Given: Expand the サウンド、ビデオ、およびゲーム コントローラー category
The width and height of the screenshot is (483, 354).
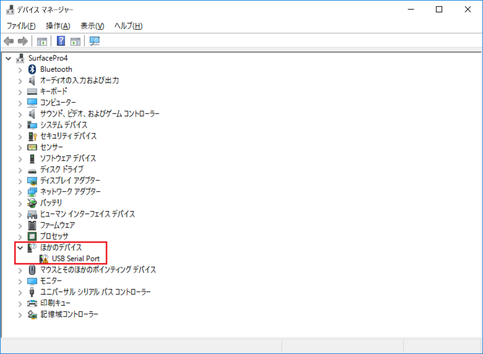Looking at the screenshot, I should 20,114.
